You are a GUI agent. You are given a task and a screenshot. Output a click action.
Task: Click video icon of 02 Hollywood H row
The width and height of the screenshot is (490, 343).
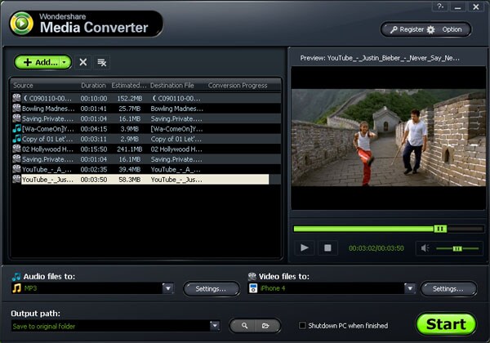click(16, 149)
